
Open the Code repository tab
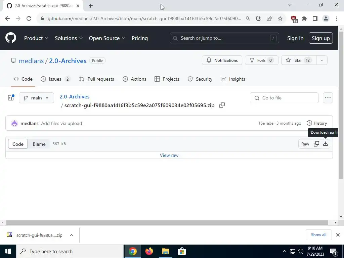[23, 79]
